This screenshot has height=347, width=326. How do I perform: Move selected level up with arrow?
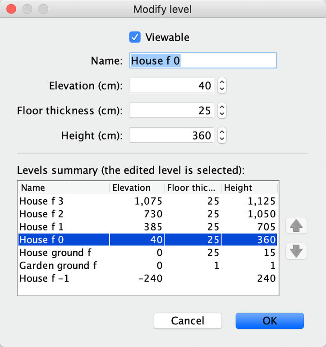coord(296,225)
